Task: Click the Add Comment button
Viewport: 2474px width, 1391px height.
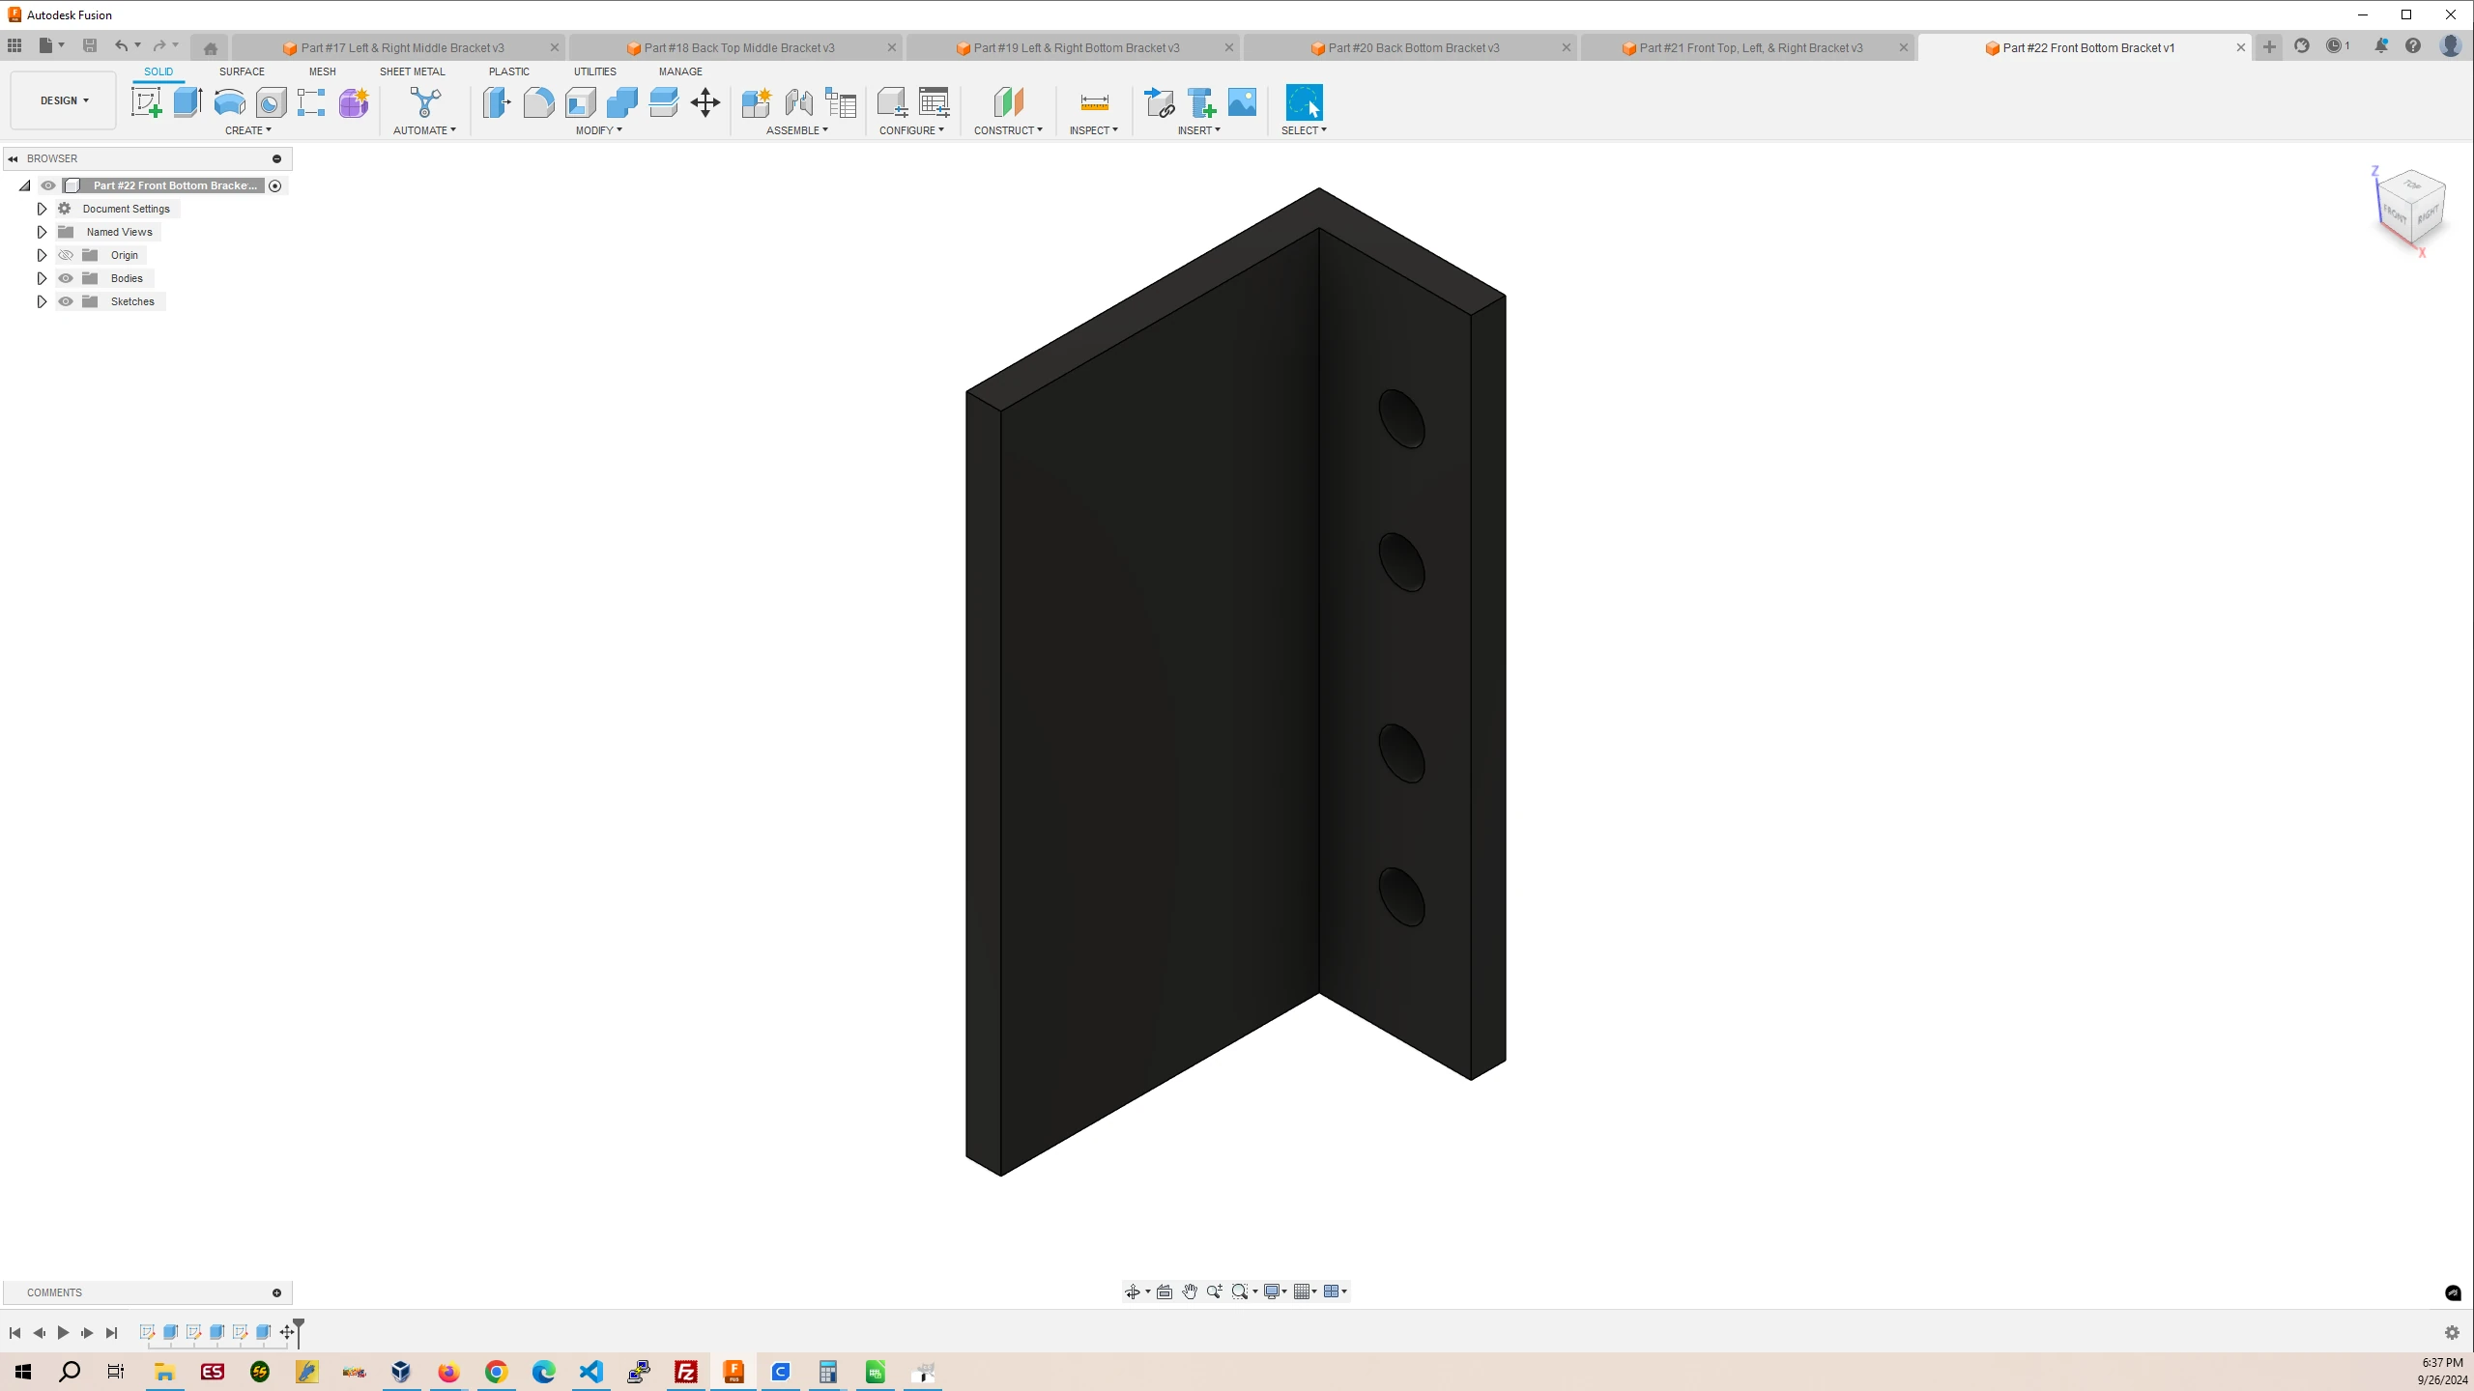Action: click(275, 1292)
